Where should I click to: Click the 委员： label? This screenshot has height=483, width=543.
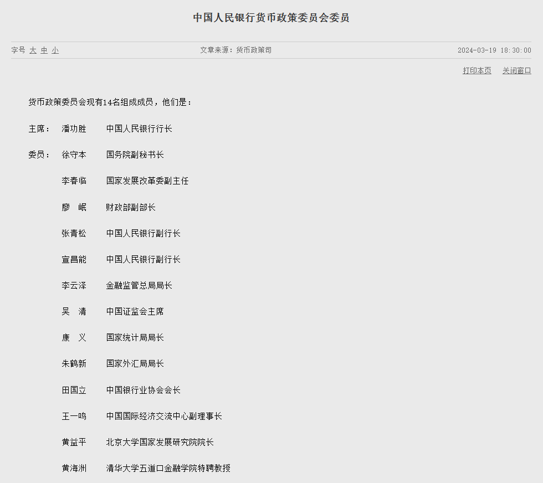(39, 155)
